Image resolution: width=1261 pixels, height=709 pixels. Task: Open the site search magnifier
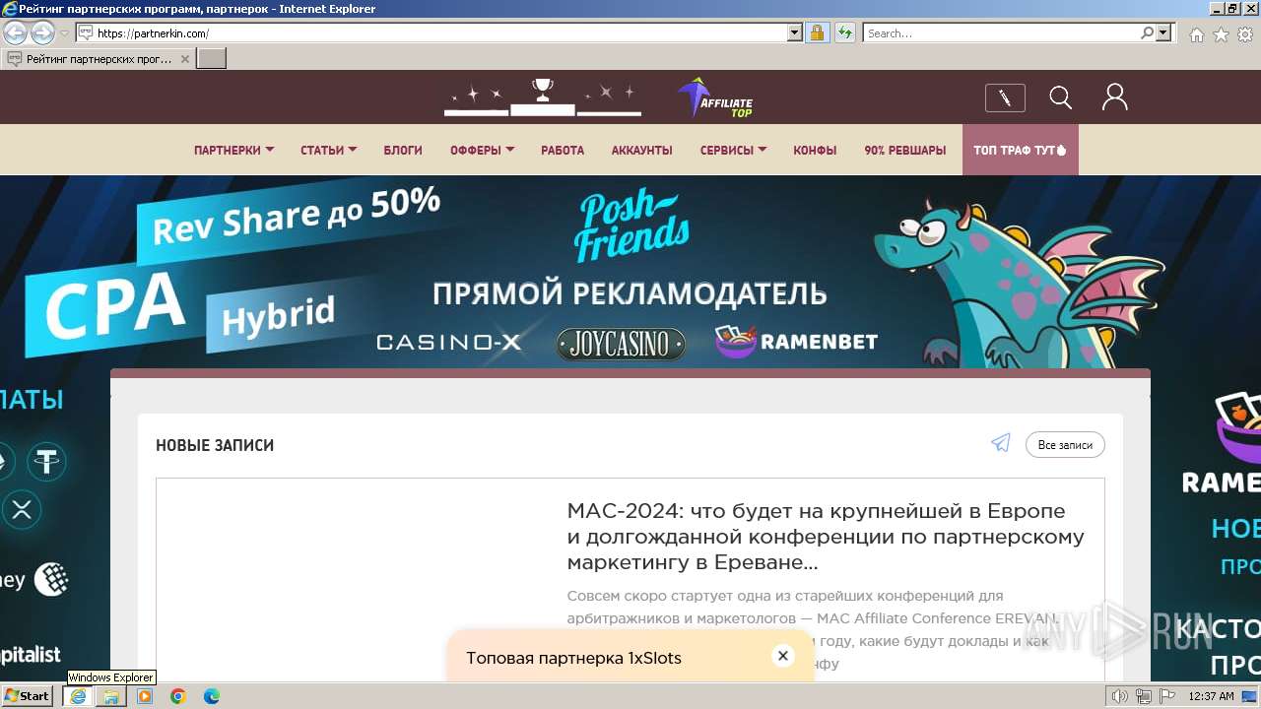click(x=1060, y=97)
